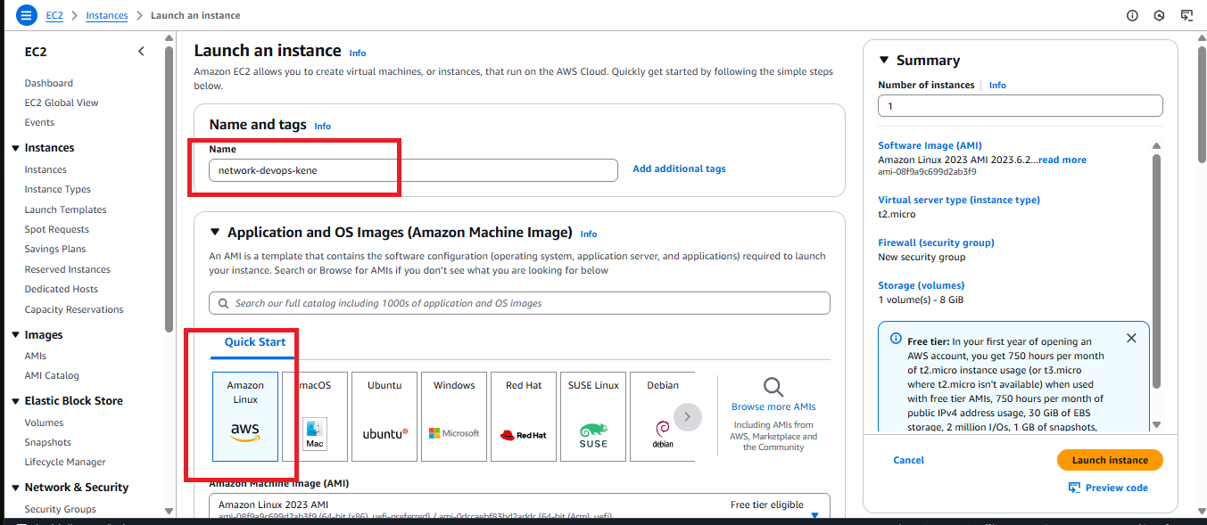Click the info circle icon in top bar
Viewport: 1207px width, 525px height.
click(1133, 15)
